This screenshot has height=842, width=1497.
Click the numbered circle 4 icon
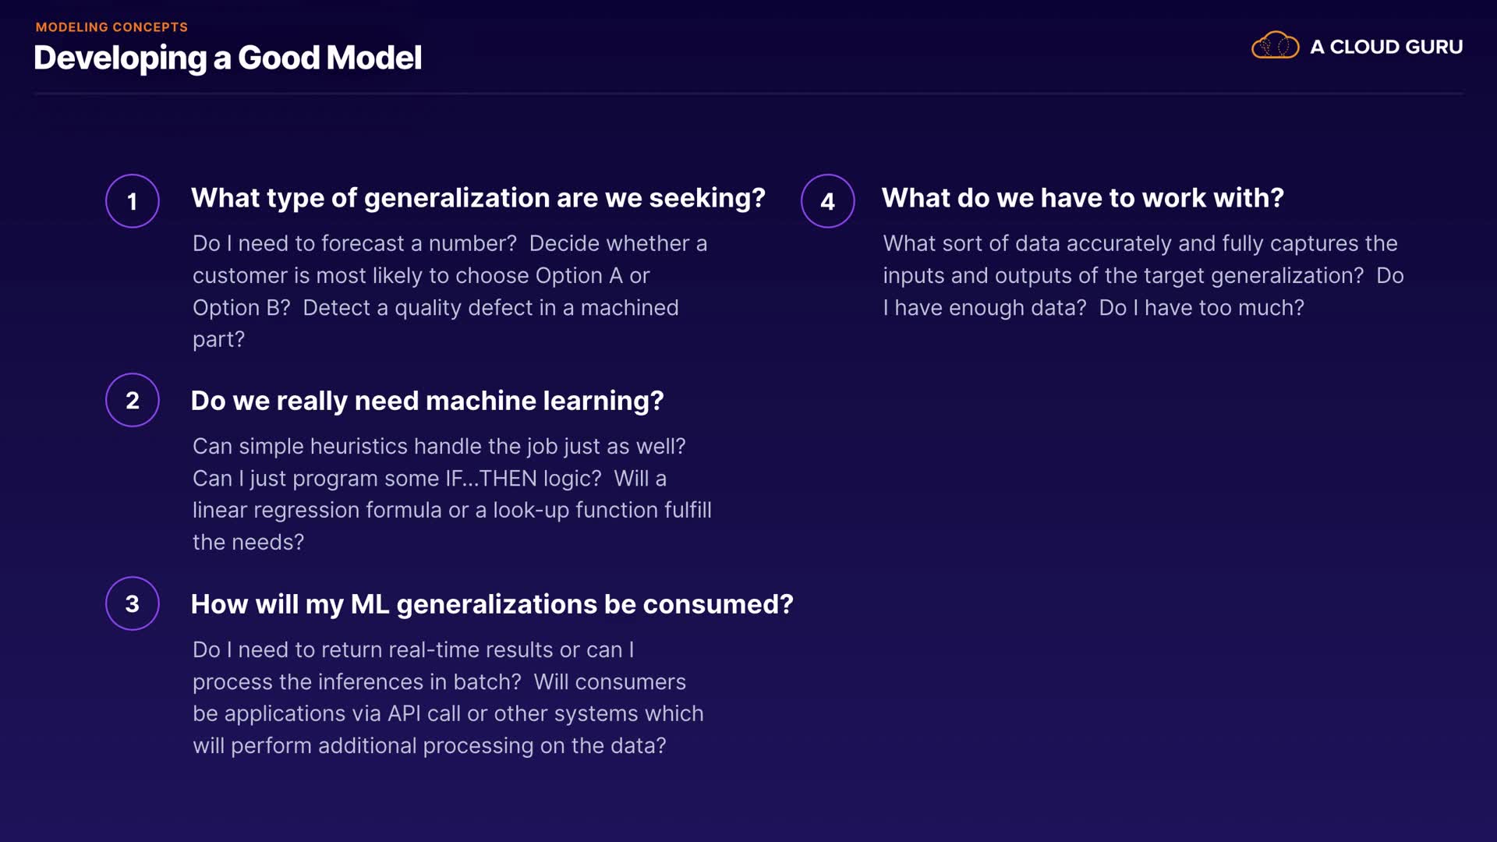[x=827, y=201]
